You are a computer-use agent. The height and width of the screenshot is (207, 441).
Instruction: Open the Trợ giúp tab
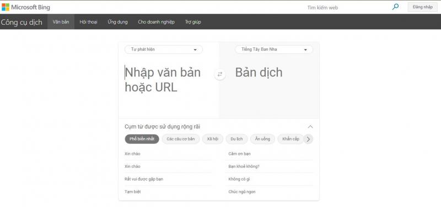[x=193, y=22]
